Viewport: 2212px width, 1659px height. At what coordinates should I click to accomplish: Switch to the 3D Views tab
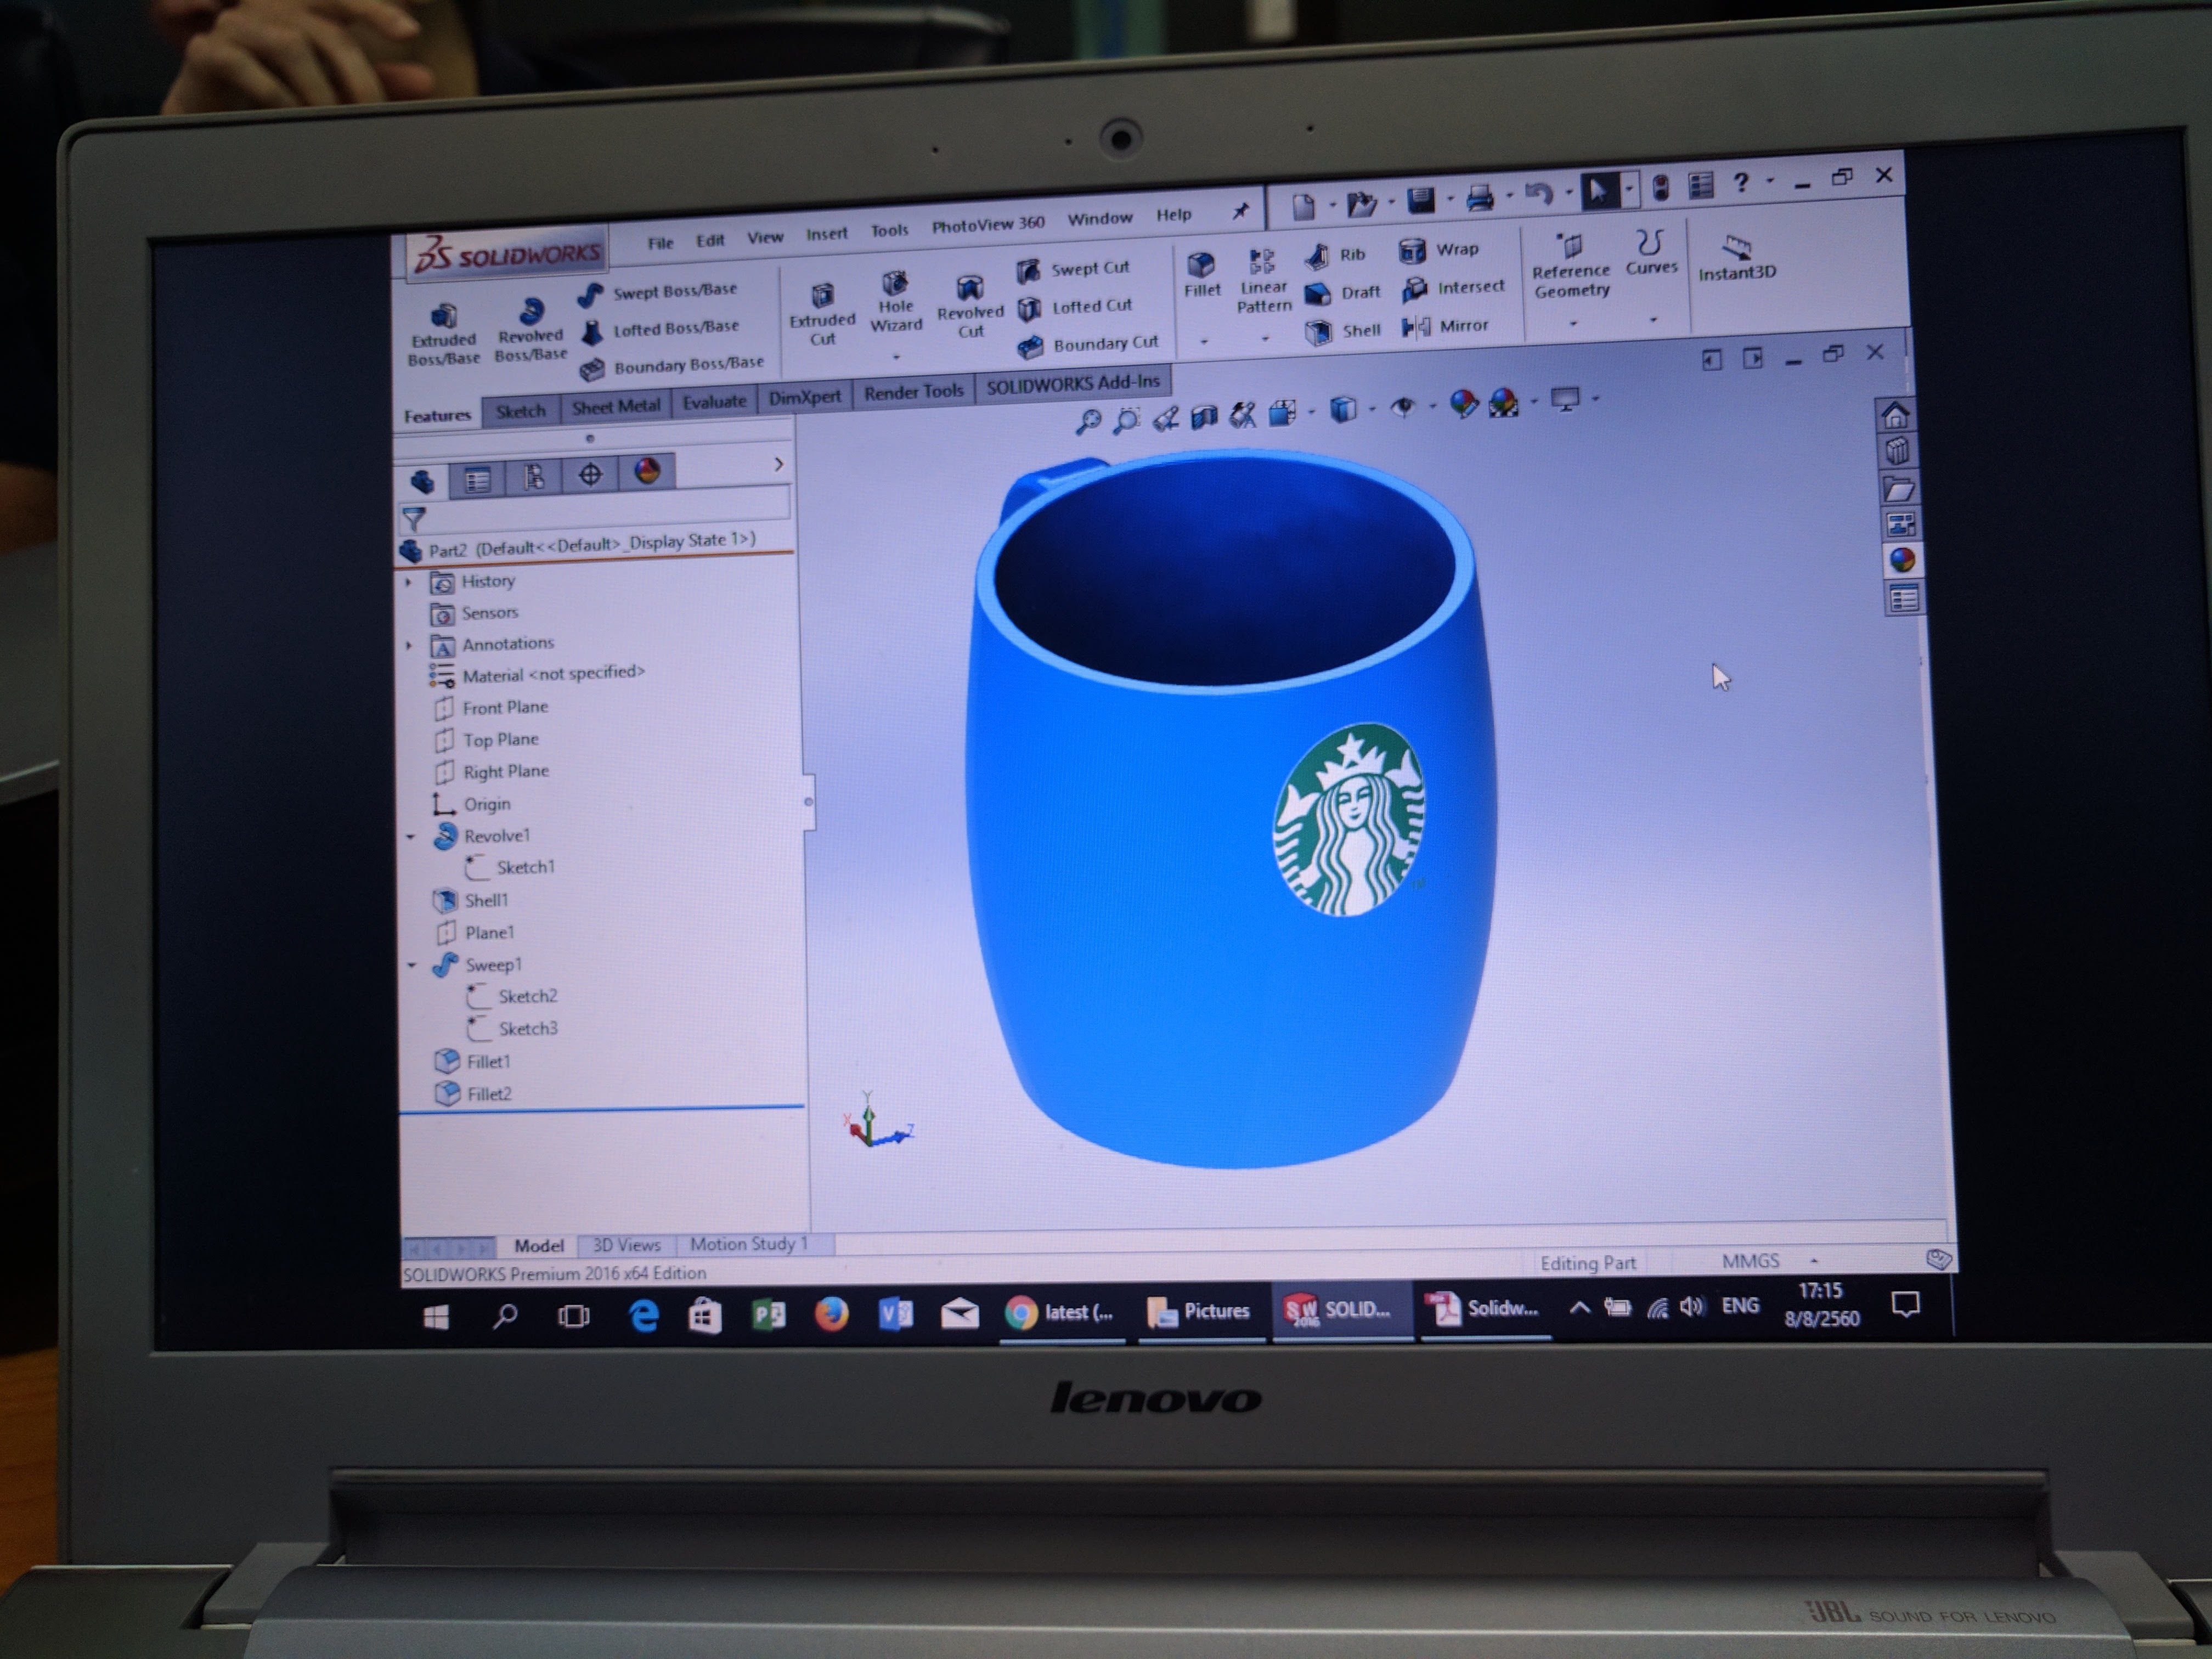(627, 1245)
